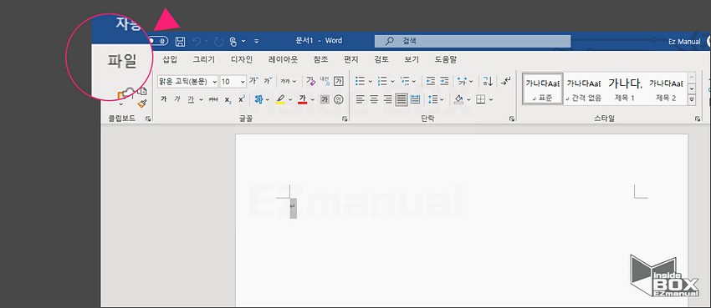The height and width of the screenshot is (308, 711).
Task: Click the enclosed character circle icon
Action: click(x=338, y=99)
